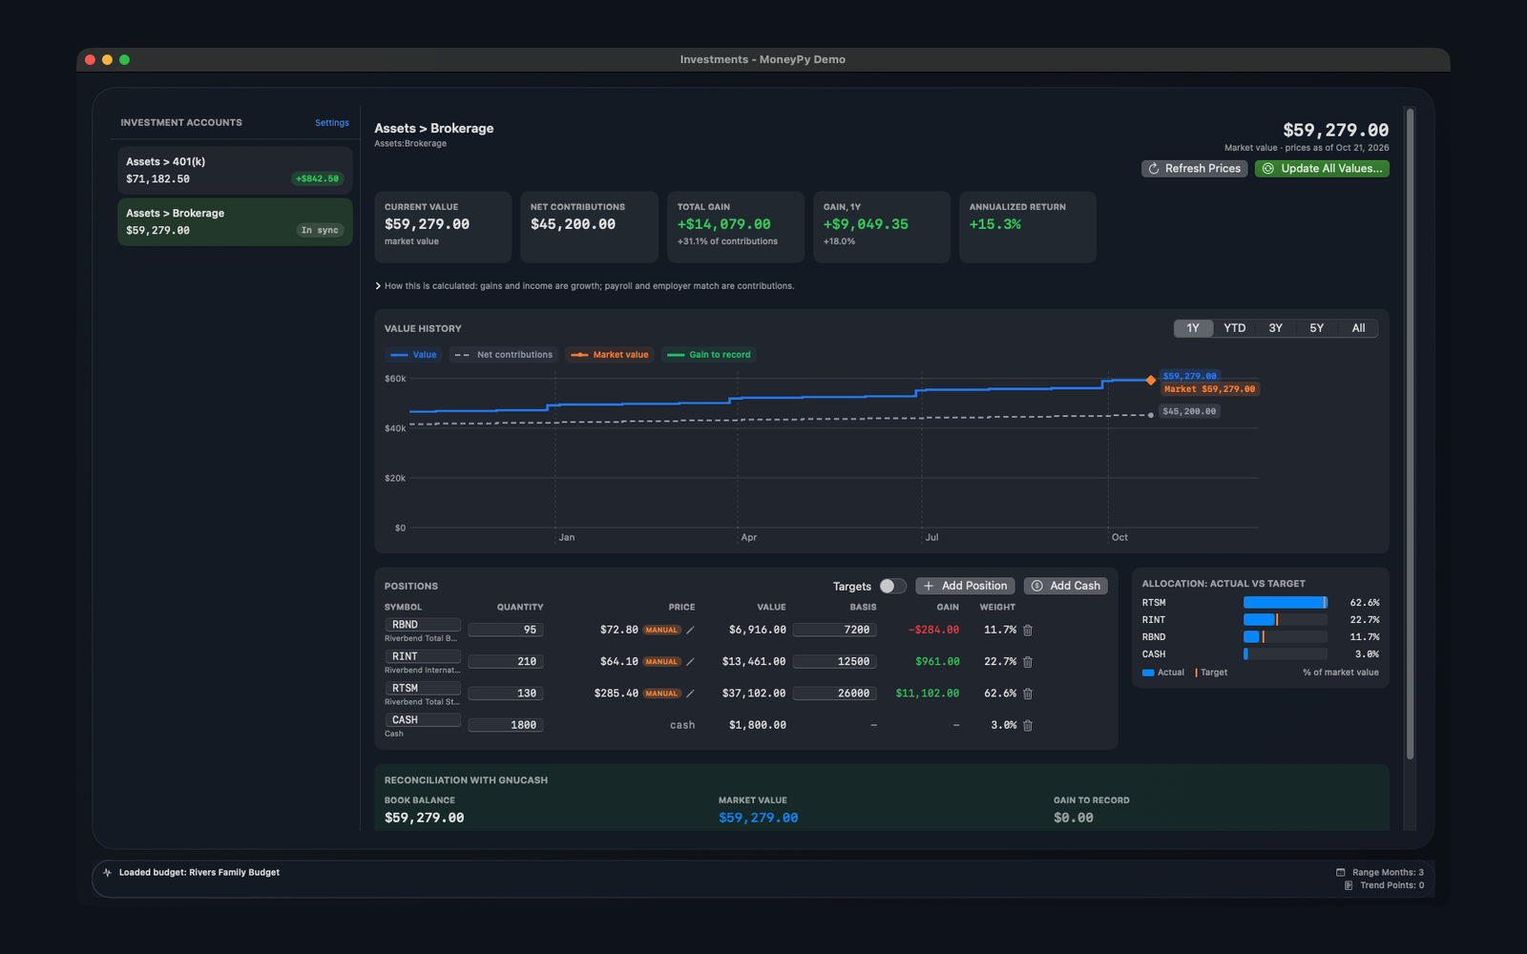This screenshot has width=1527, height=954.
Task: Delete the RBND position with trash icon
Action: coord(1028,630)
